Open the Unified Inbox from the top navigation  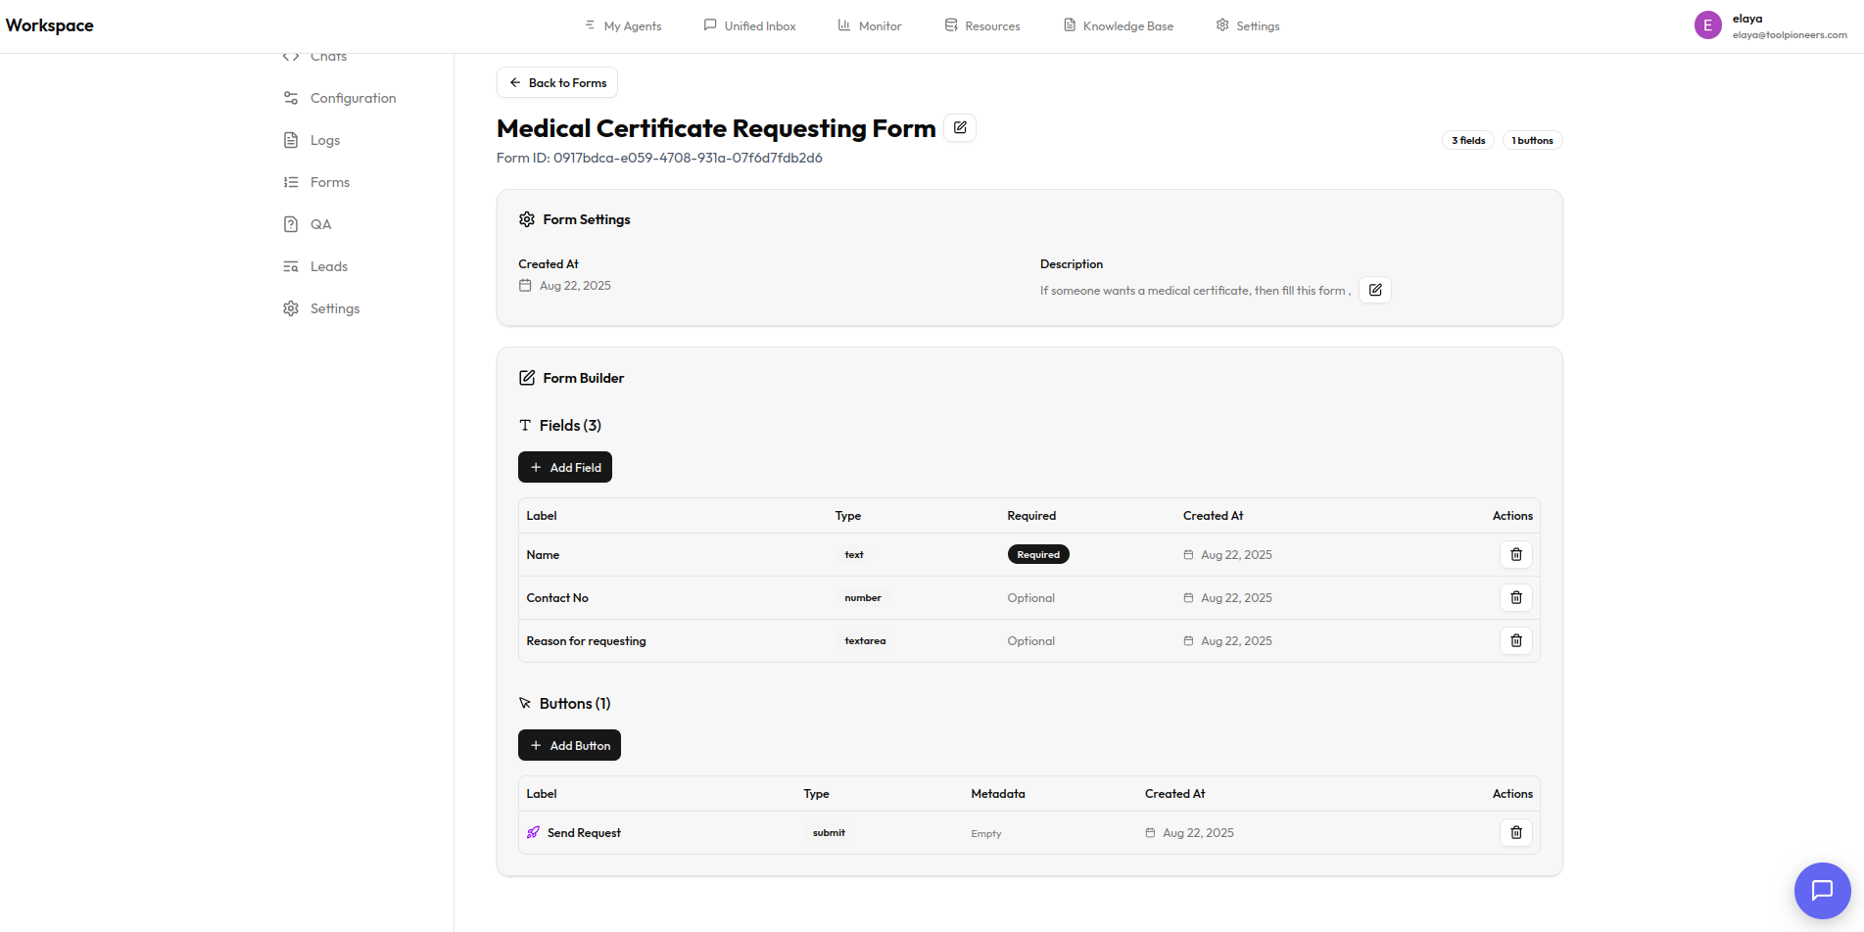pos(748,25)
